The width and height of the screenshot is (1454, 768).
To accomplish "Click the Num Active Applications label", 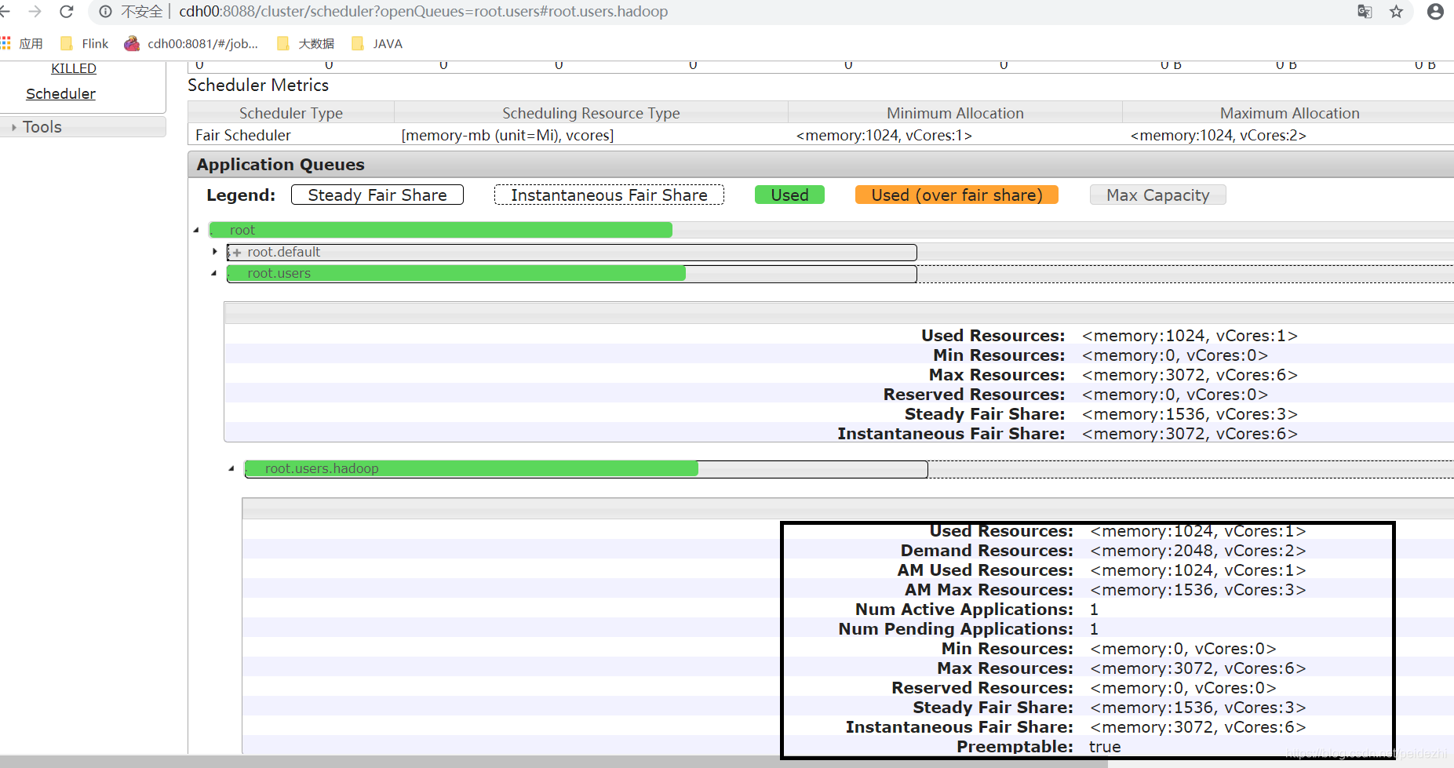I will point(964,610).
